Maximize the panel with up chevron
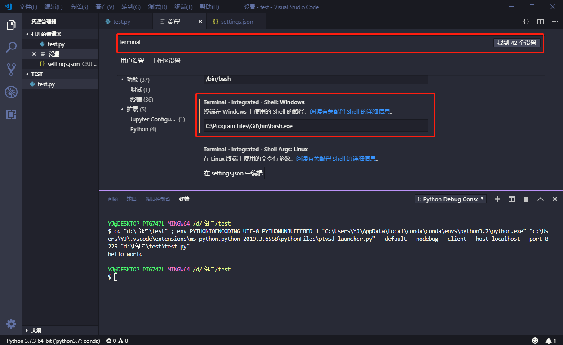The height and width of the screenshot is (345, 563). pyautogui.click(x=541, y=199)
